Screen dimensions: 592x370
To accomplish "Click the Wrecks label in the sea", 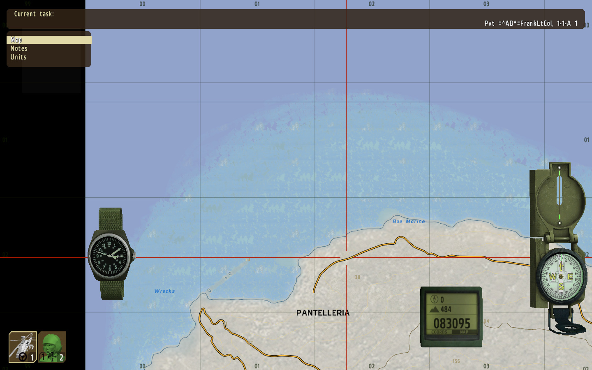I will tap(164, 291).
